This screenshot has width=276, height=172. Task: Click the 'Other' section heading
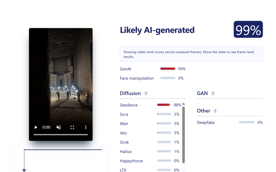pos(204,111)
